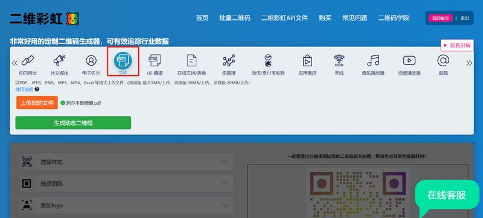Screen dimensions: 483x218
Task: Open the 在线客服 chat bubble
Action: [x=446, y=195]
